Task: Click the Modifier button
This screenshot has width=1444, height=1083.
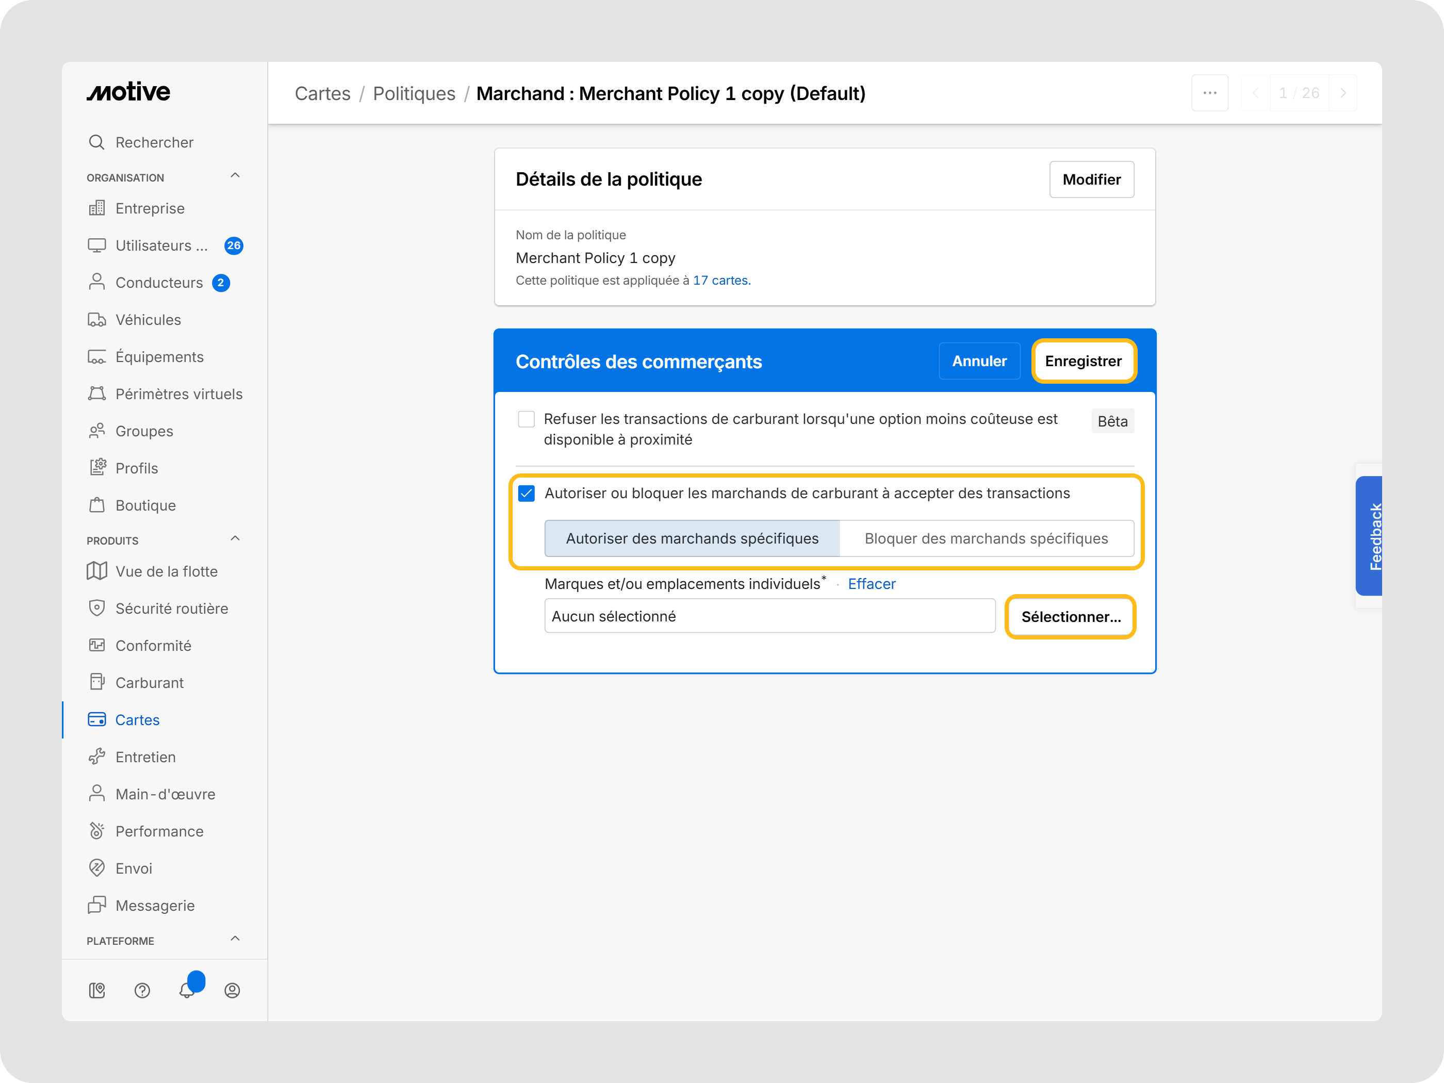Action: click(x=1091, y=179)
